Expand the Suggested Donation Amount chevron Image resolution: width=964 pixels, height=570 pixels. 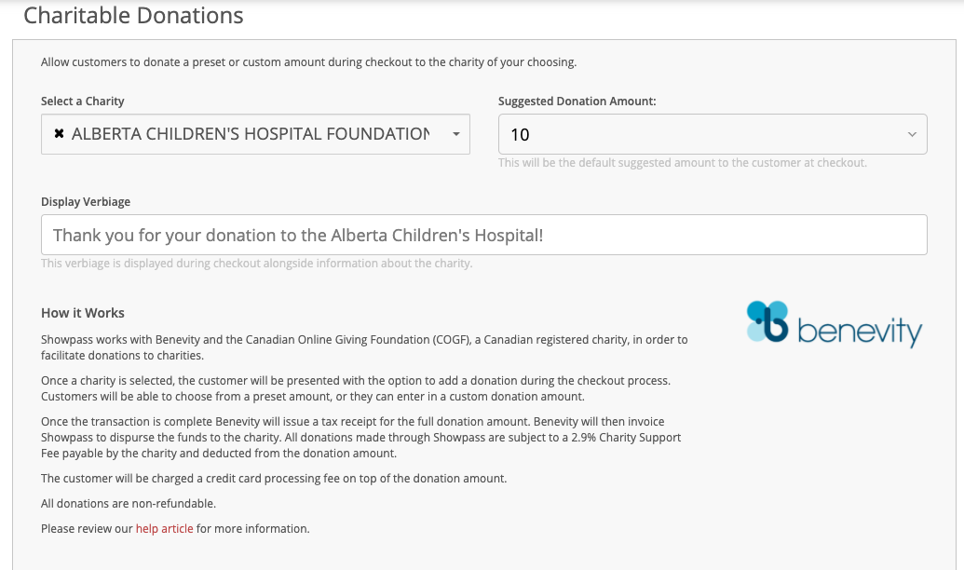(x=913, y=134)
